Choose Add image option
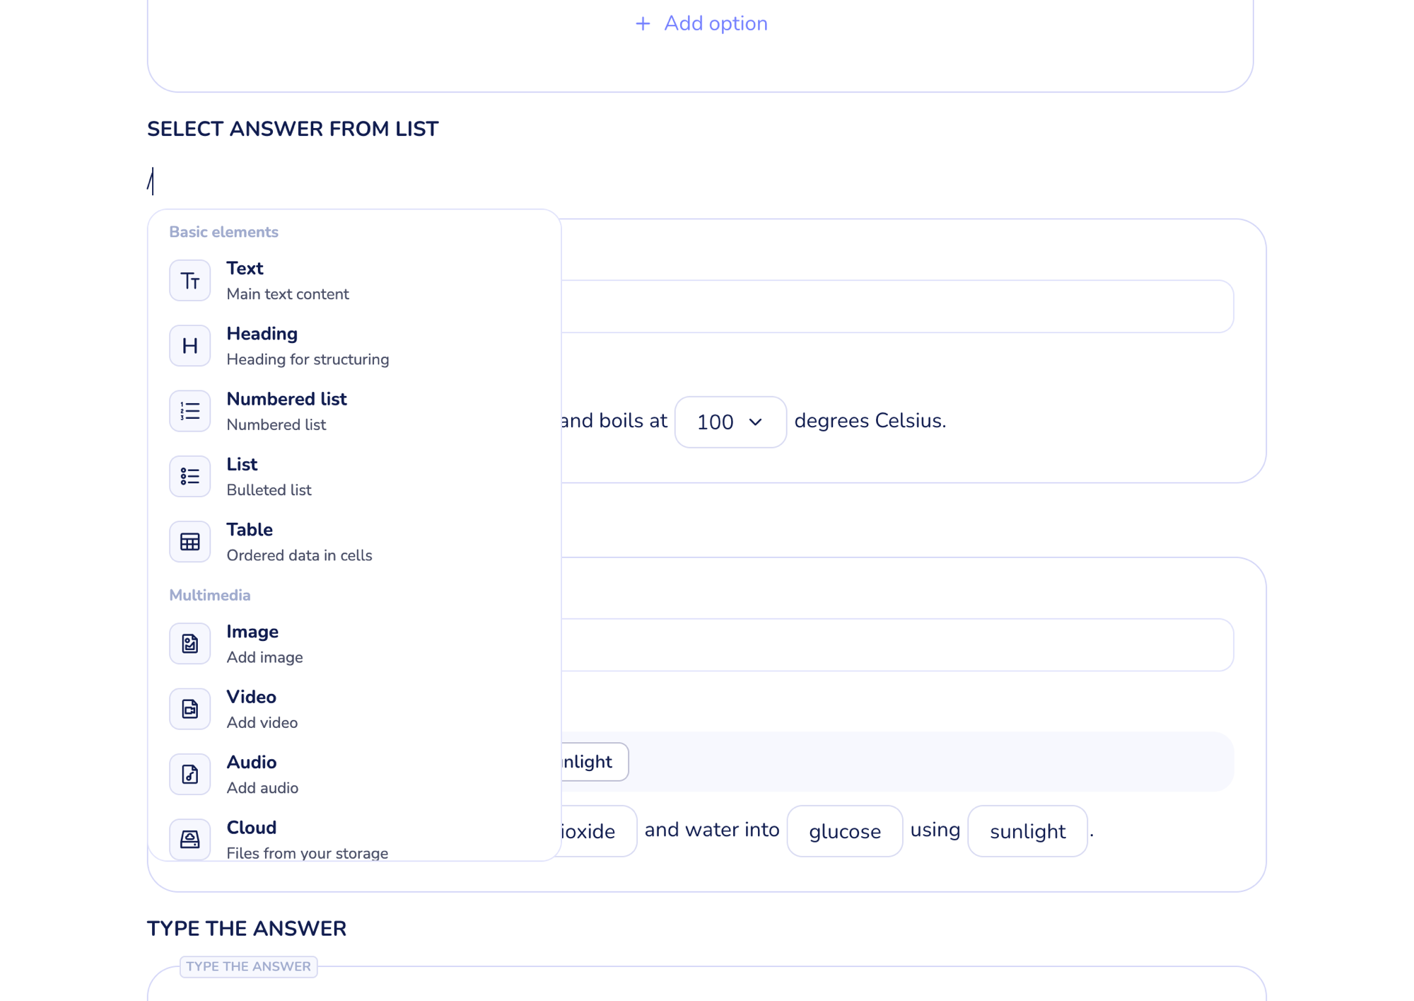This screenshot has width=1414, height=1001. pos(353,644)
